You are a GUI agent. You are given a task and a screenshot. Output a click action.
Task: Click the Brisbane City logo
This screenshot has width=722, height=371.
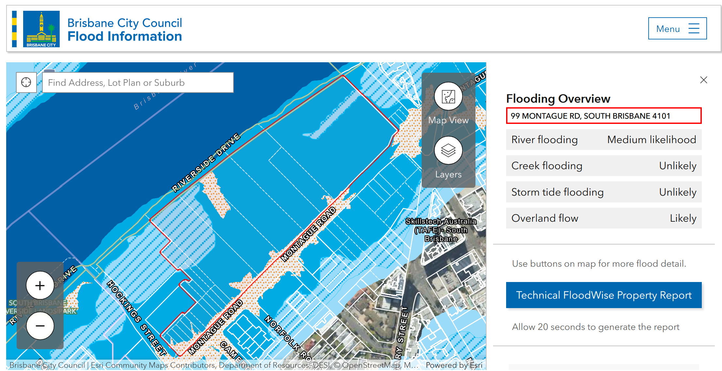(x=41, y=29)
